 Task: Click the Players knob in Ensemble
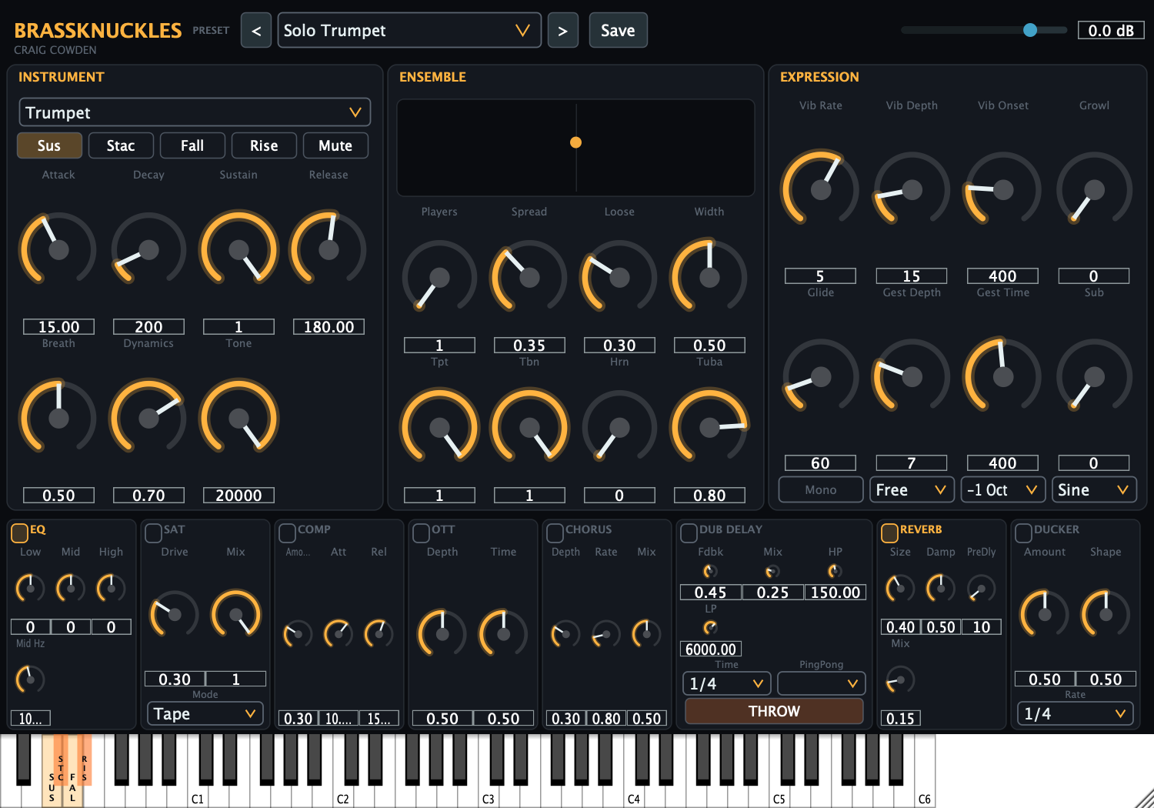point(439,277)
